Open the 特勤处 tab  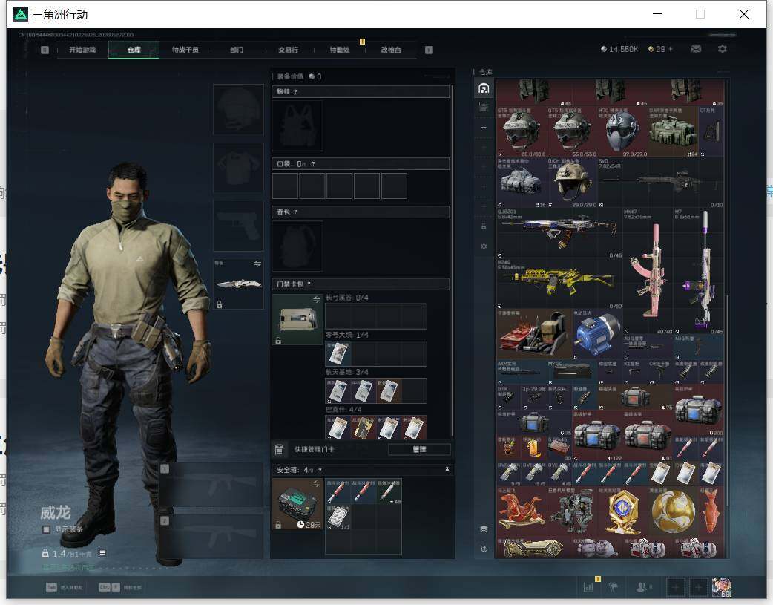[340, 50]
